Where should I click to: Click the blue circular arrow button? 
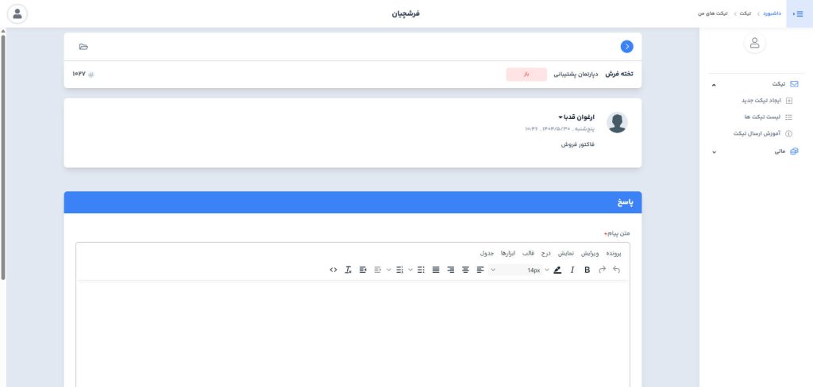pyautogui.click(x=627, y=47)
